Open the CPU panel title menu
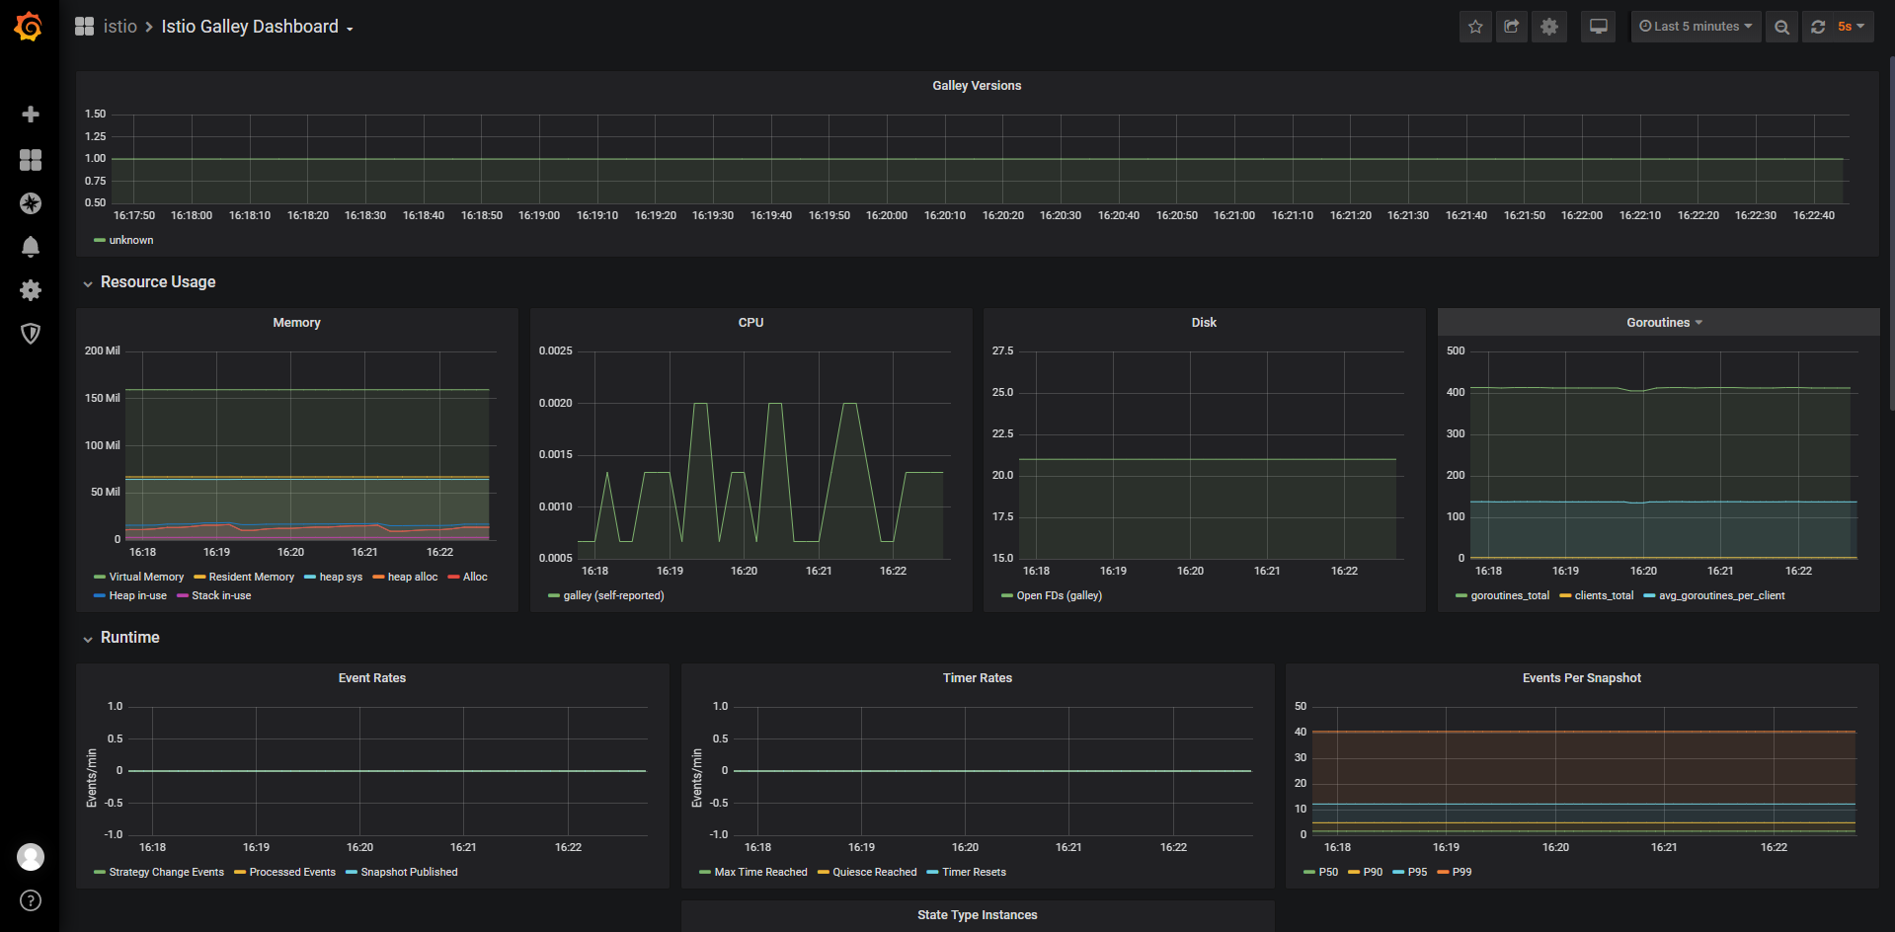 tap(750, 323)
